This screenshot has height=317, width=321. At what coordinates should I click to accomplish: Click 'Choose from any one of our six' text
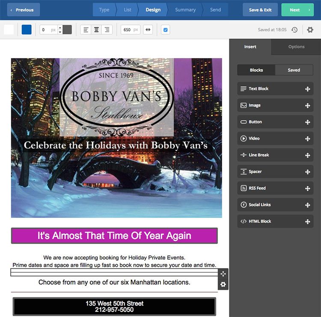point(114,282)
